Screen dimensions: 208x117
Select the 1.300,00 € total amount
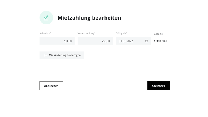pos(161,41)
